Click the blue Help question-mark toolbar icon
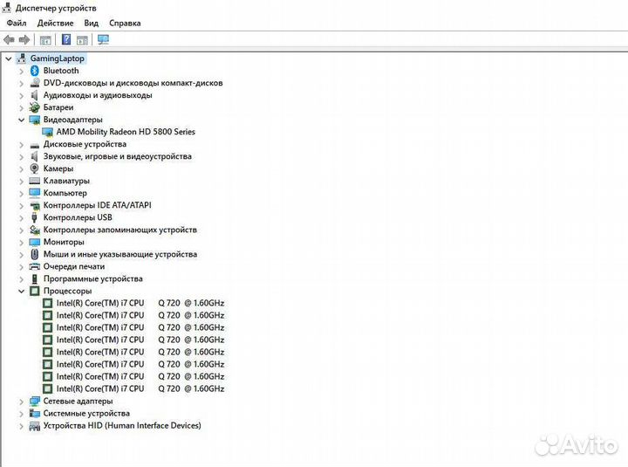The height and width of the screenshot is (467, 628). (x=66, y=39)
